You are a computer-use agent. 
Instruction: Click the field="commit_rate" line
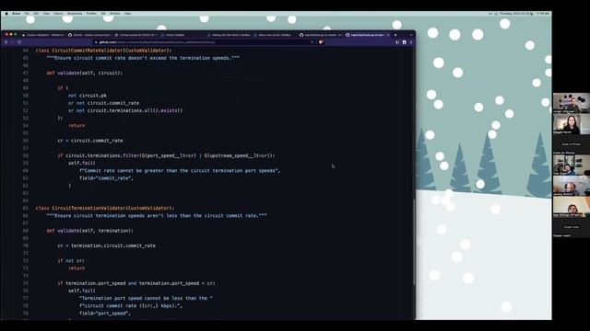click(x=106, y=177)
